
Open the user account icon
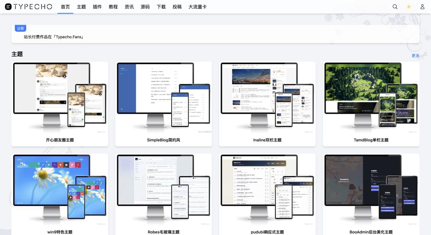tap(423, 7)
